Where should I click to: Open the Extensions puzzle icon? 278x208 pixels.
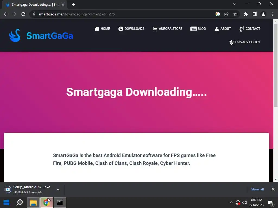[x=246, y=14]
